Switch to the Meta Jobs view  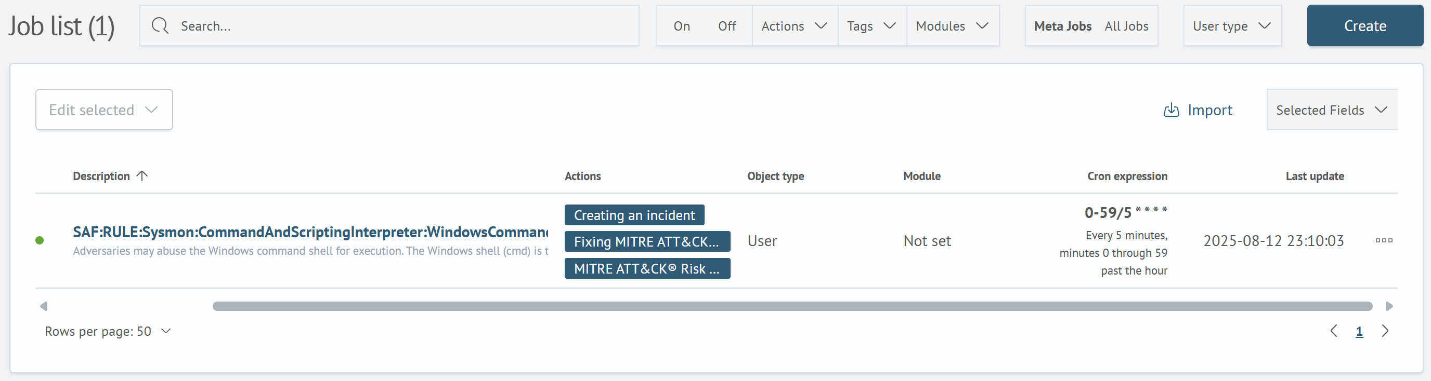[x=1062, y=26]
